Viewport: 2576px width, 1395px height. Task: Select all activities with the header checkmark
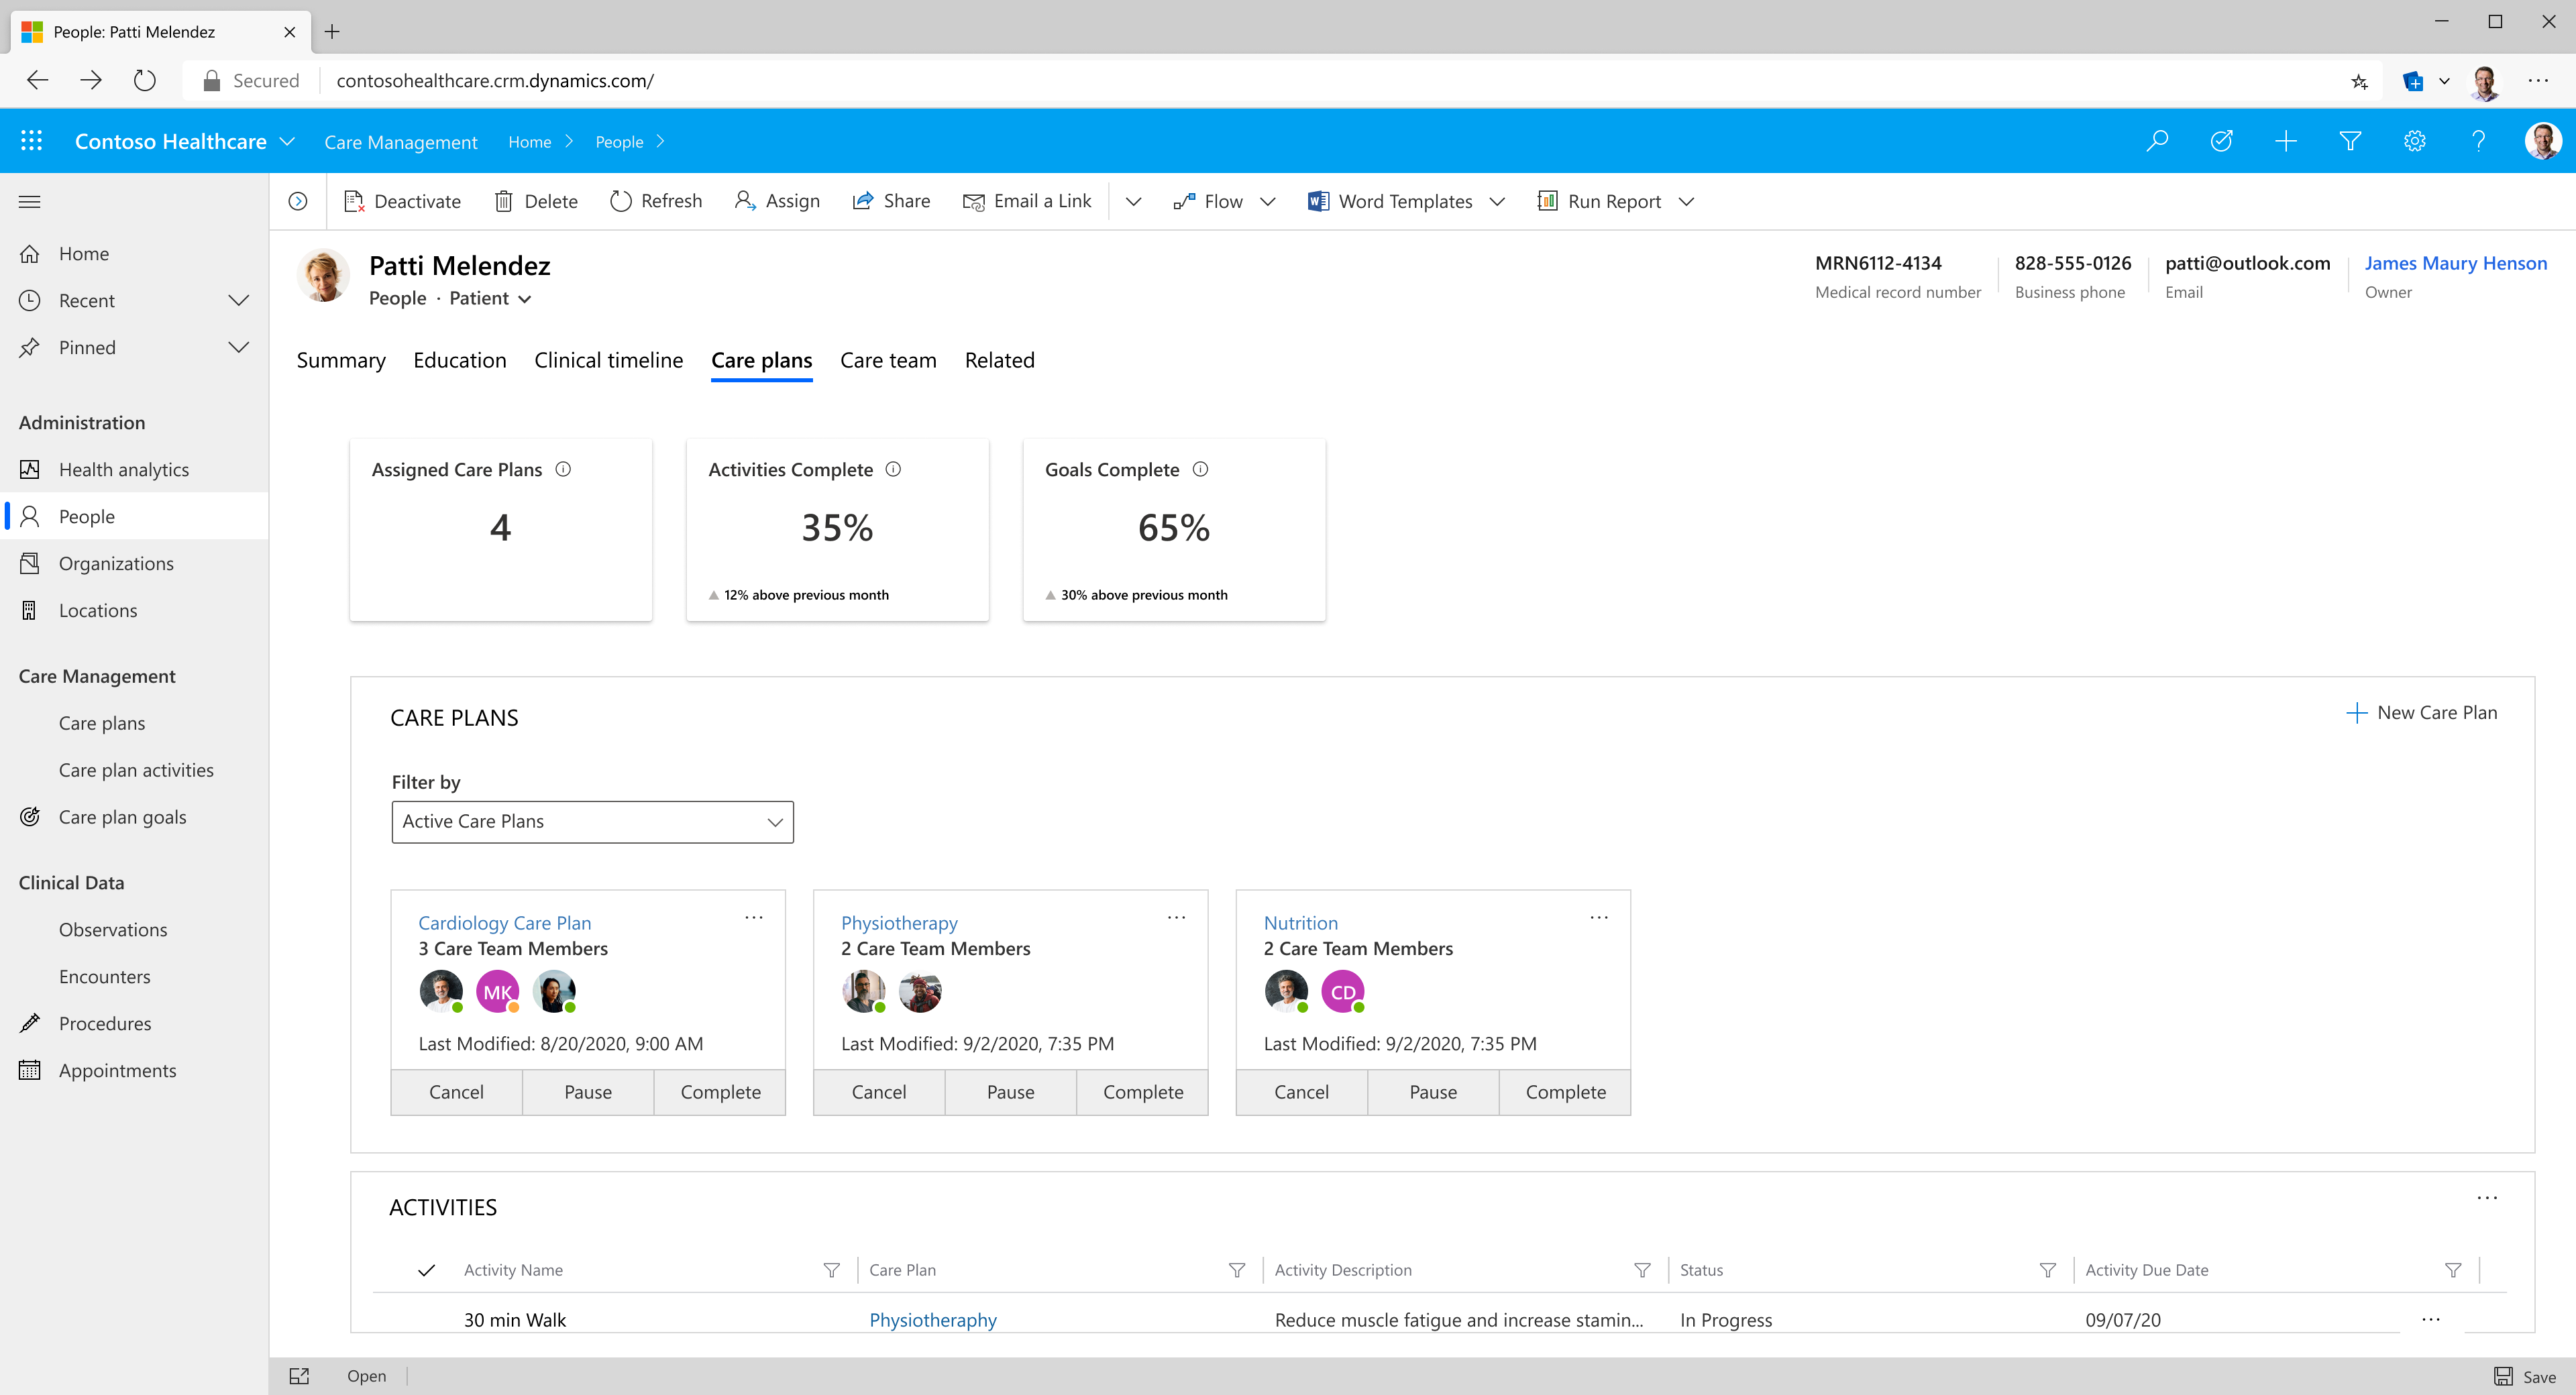427,1270
